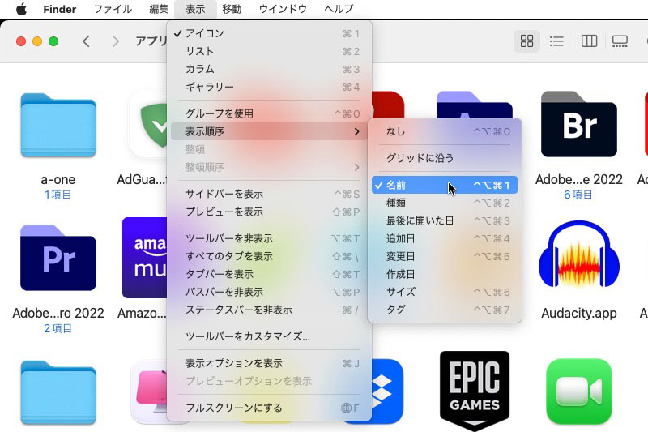Choose カラム view in menu

pyautogui.click(x=269, y=69)
